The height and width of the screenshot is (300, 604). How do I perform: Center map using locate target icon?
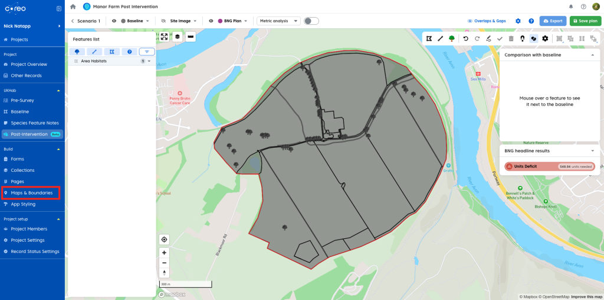click(x=164, y=239)
